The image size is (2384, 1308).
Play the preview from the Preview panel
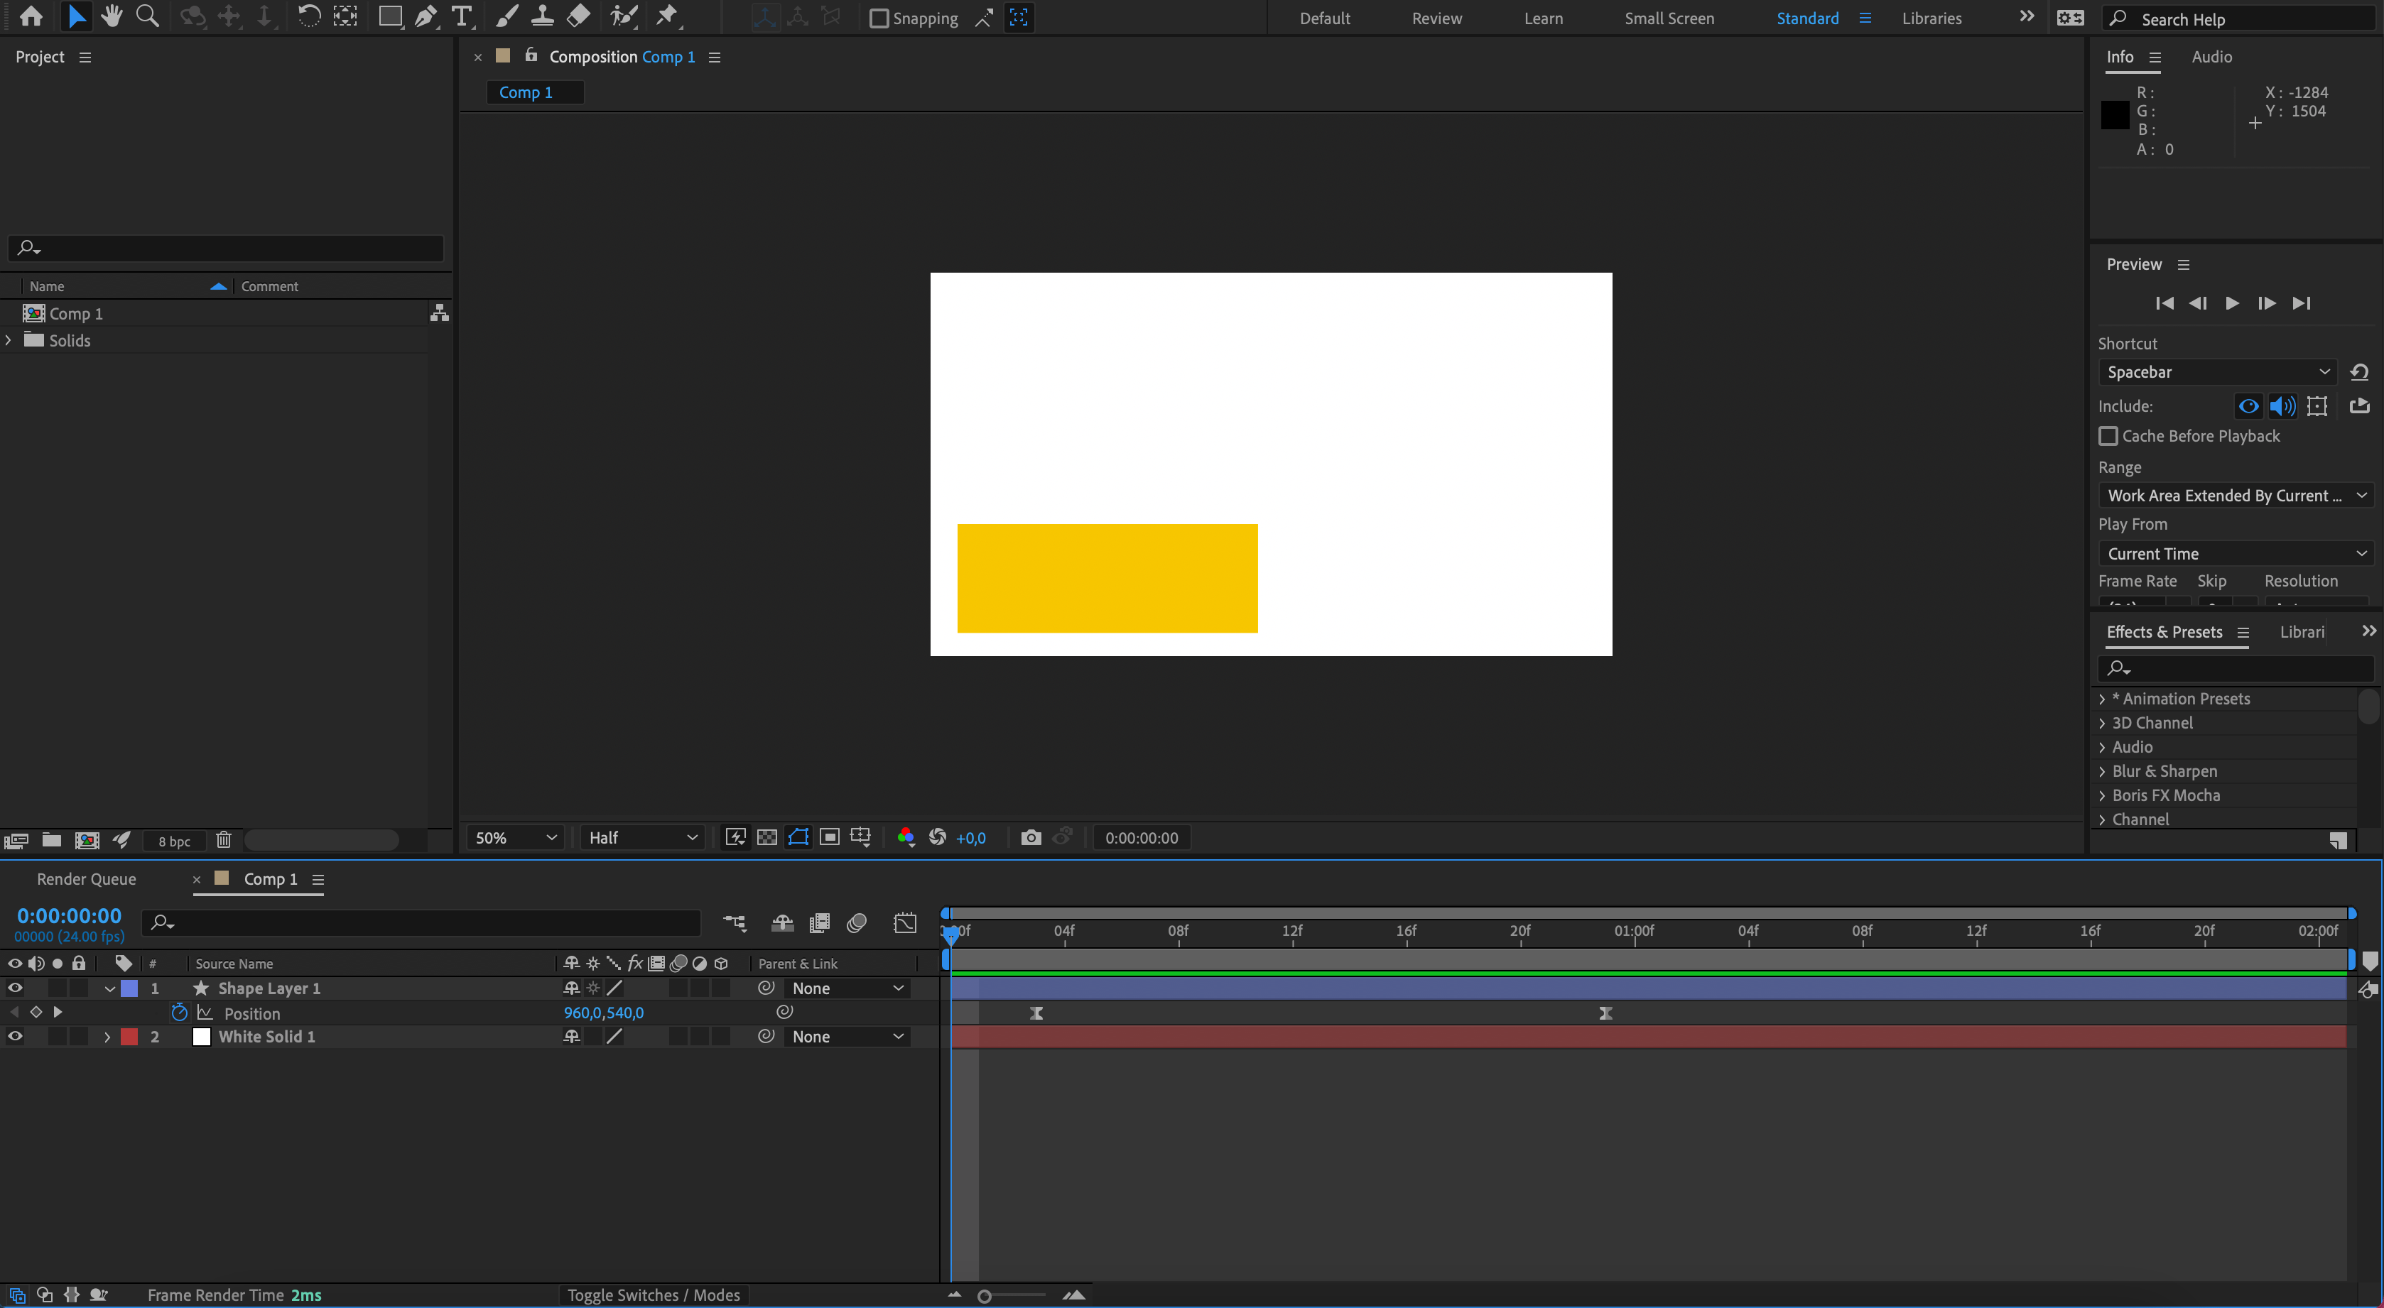(2232, 303)
